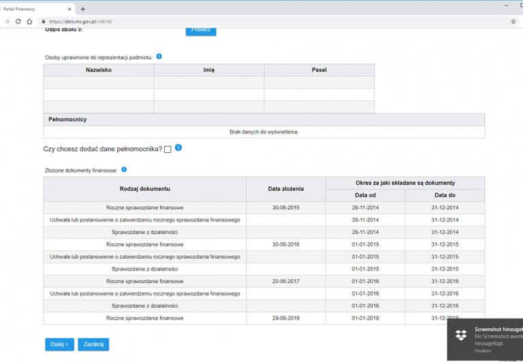This screenshot has height=362, width=523.
Task: Click the Rodzaj dokumentu column header
Action: tap(144, 188)
